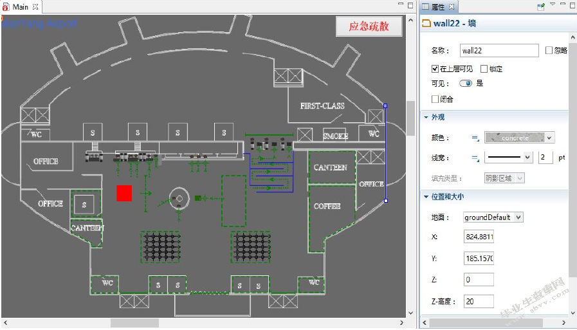
Task: Click the COFFEE area label
Action: (x=327, y=206)
